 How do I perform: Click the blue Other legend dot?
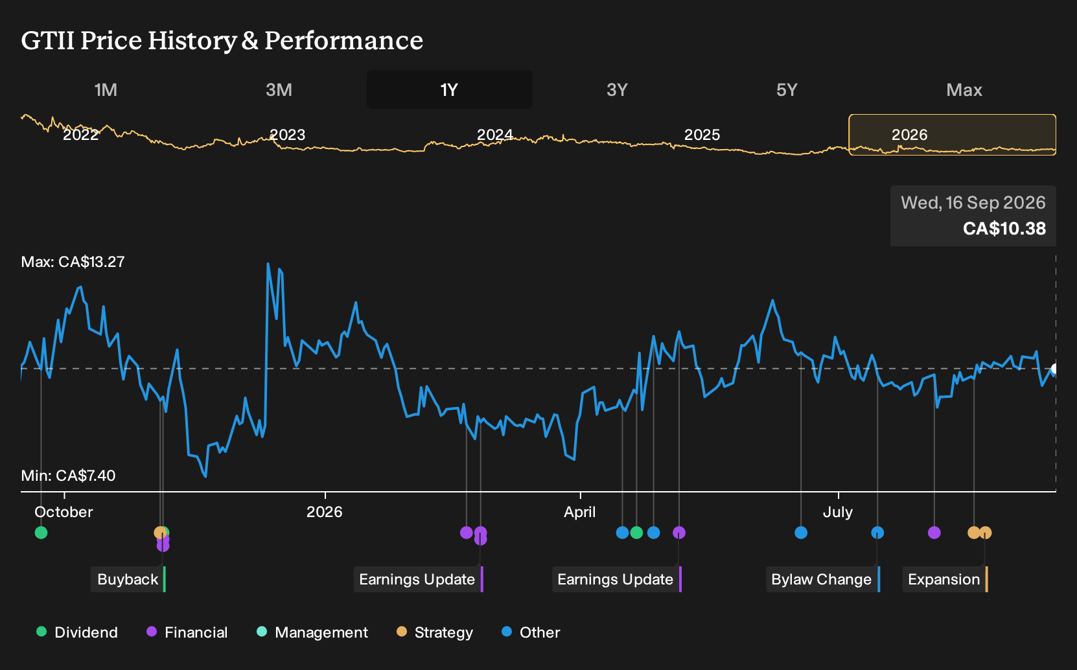click(507, 632)
